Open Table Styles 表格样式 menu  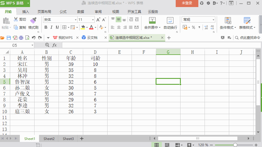tap(247, 23)
